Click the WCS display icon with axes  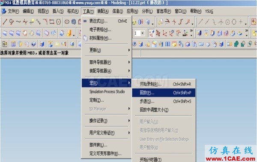click(185, 33)
